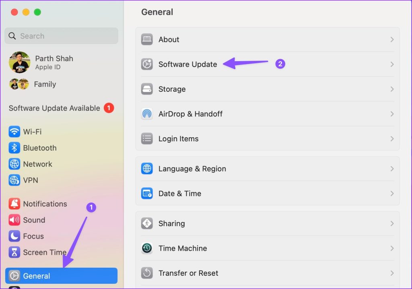Click the Date & Time calendar icon
The image size is (412, 289).
click(x=147, y=194)
